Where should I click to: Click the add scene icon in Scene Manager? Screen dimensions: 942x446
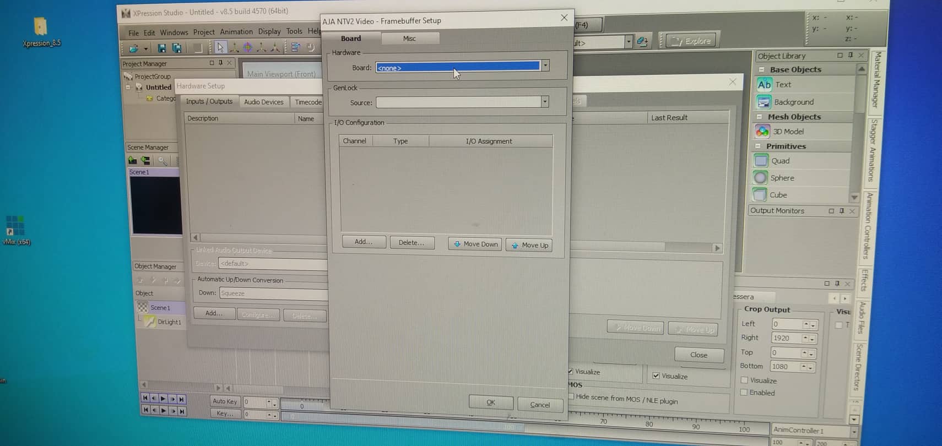pos(132,160)
